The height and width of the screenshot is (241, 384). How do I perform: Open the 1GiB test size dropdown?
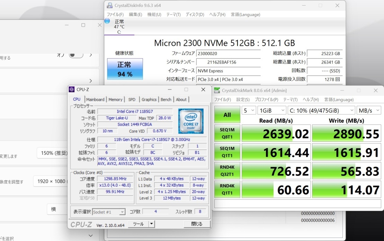271,111
